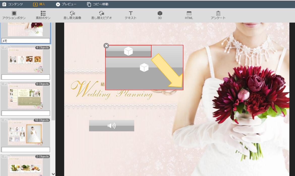Open the Contents (コンテンツ) tab
Image resolution: width=295 pixels, height=176 pixels.
coord(13,4)
